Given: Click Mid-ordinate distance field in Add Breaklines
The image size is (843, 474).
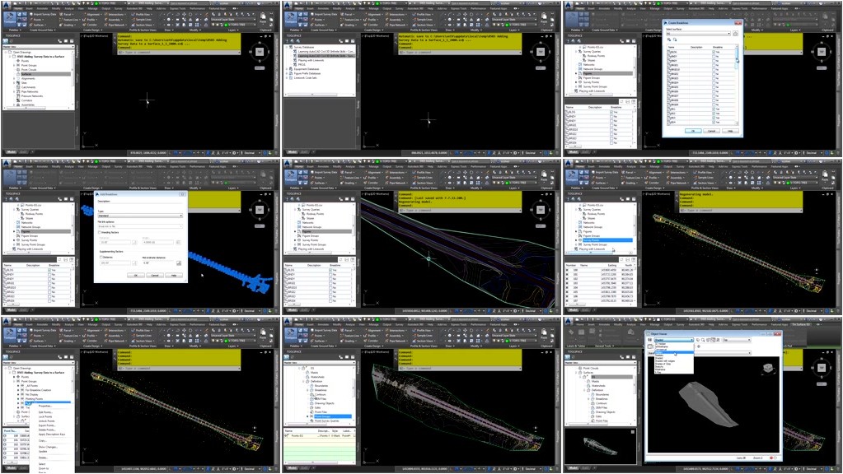Looking at the screenshot, I should 158,263.
